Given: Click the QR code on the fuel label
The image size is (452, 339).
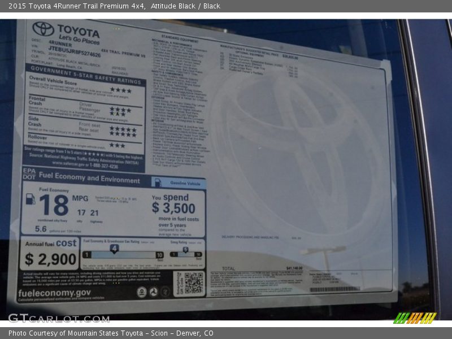Looking at the screenshot, I should click(193, 282).
